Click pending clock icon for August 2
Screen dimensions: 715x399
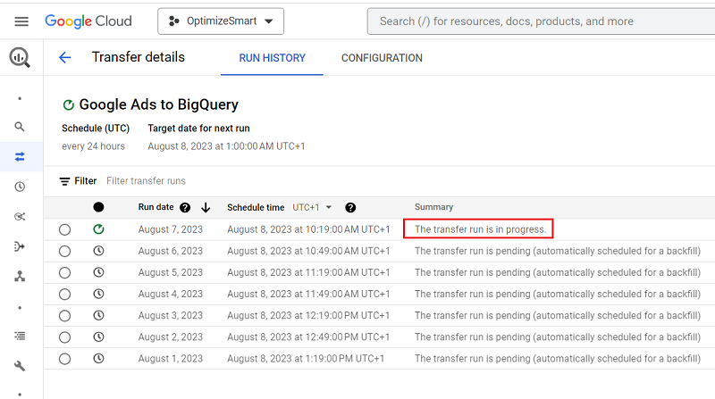98,337
